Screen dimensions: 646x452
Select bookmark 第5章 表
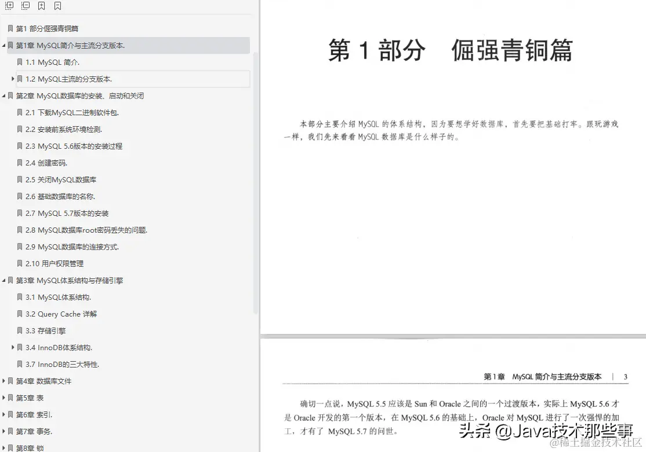click(x=30, y=398)
